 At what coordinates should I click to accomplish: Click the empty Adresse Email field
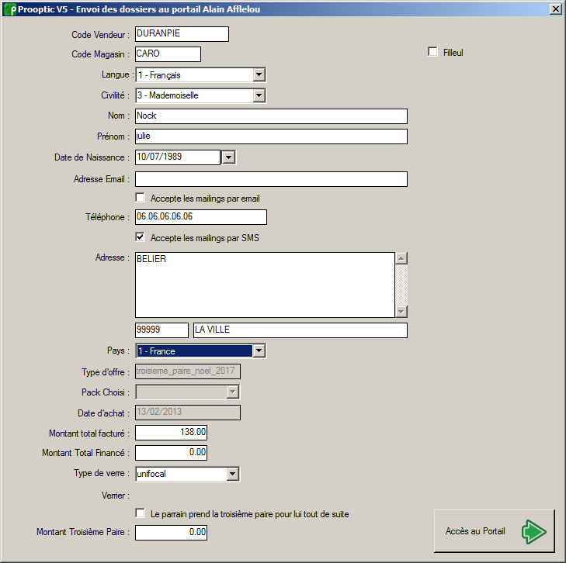[x=272, y=179]
